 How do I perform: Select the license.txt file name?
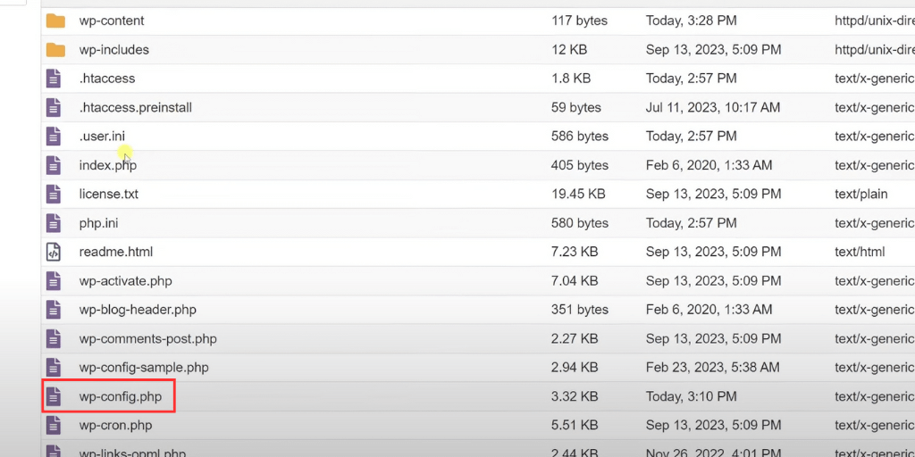pyautogui.click(x=108, y=194)
